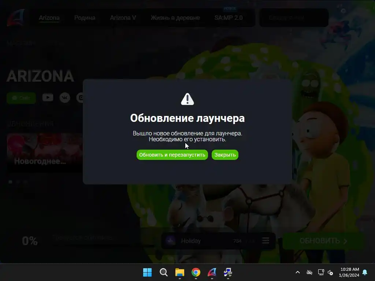Open the 'Жизнь в деревне' tab

pos(175,18)
